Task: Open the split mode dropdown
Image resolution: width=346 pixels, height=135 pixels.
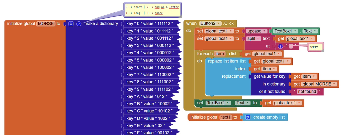Action: click(257, 38)
